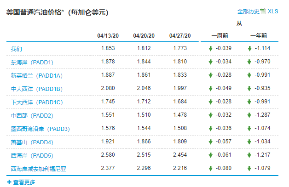Click green down arrow beside -0.061
This screenshot has height=187, width=289.
210,155
